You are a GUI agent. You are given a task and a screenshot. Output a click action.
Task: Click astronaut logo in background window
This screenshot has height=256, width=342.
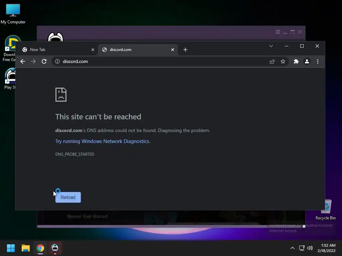[x=55, y=37]
